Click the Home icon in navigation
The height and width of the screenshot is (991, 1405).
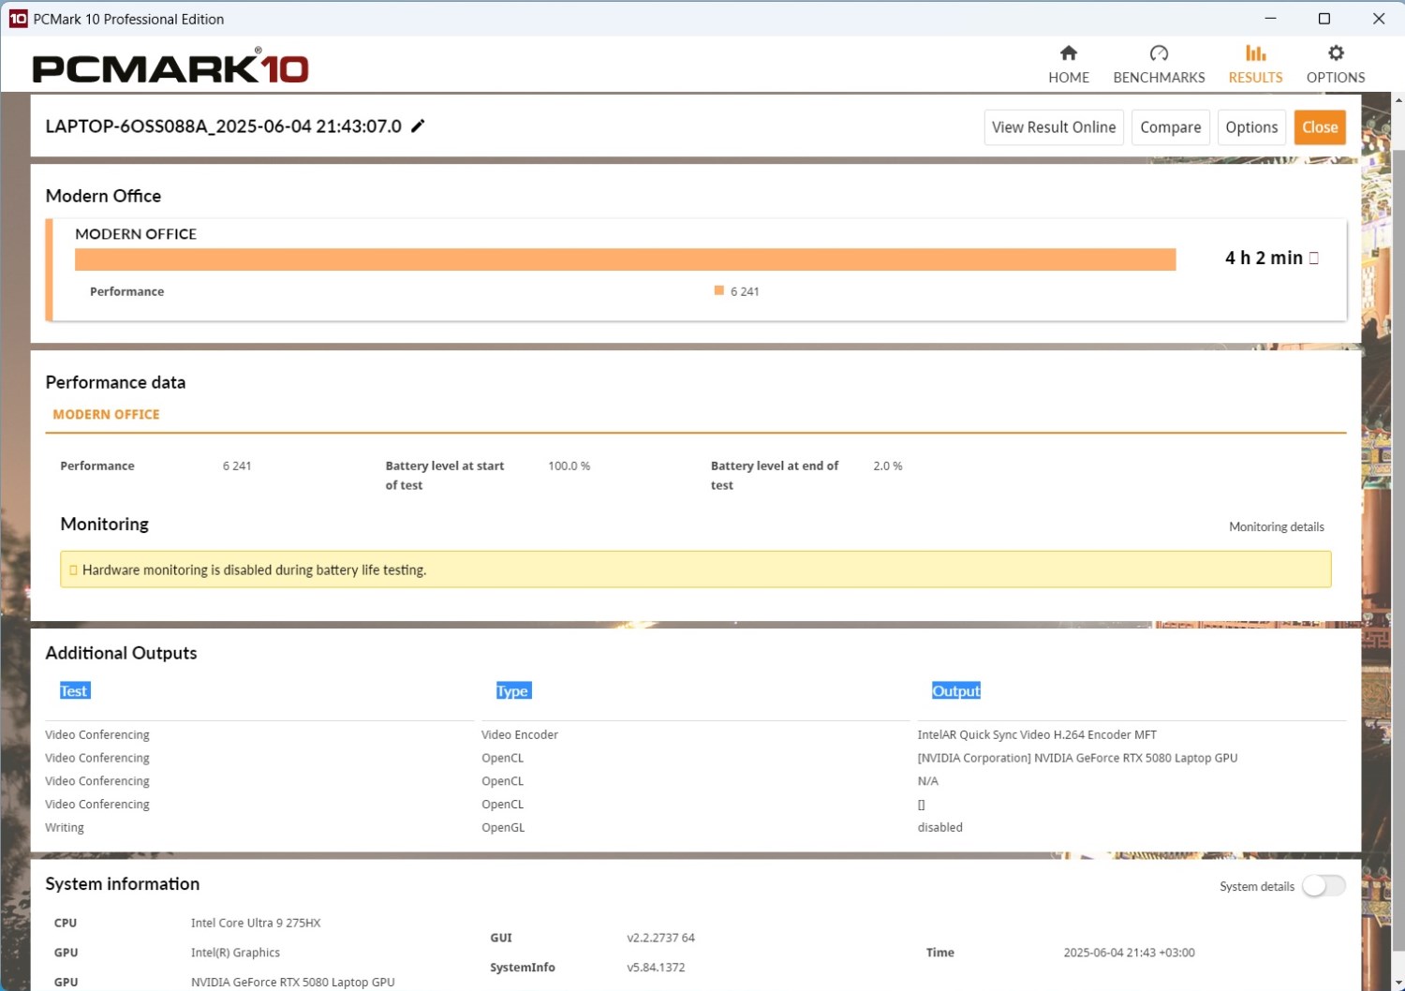point(1068,53)
